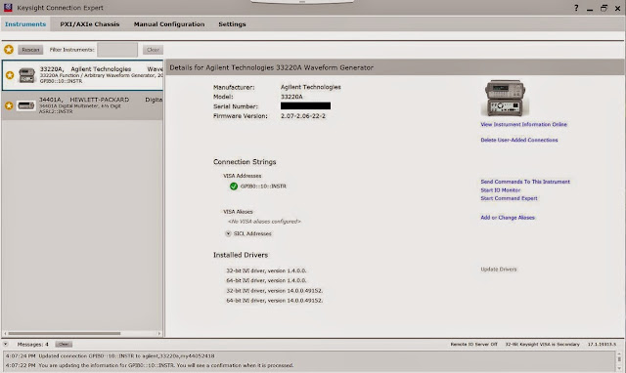Click the '64-bit IVI driver, version 14.0.0.49152.' entry
626x373 pixels.
(274, 301)
